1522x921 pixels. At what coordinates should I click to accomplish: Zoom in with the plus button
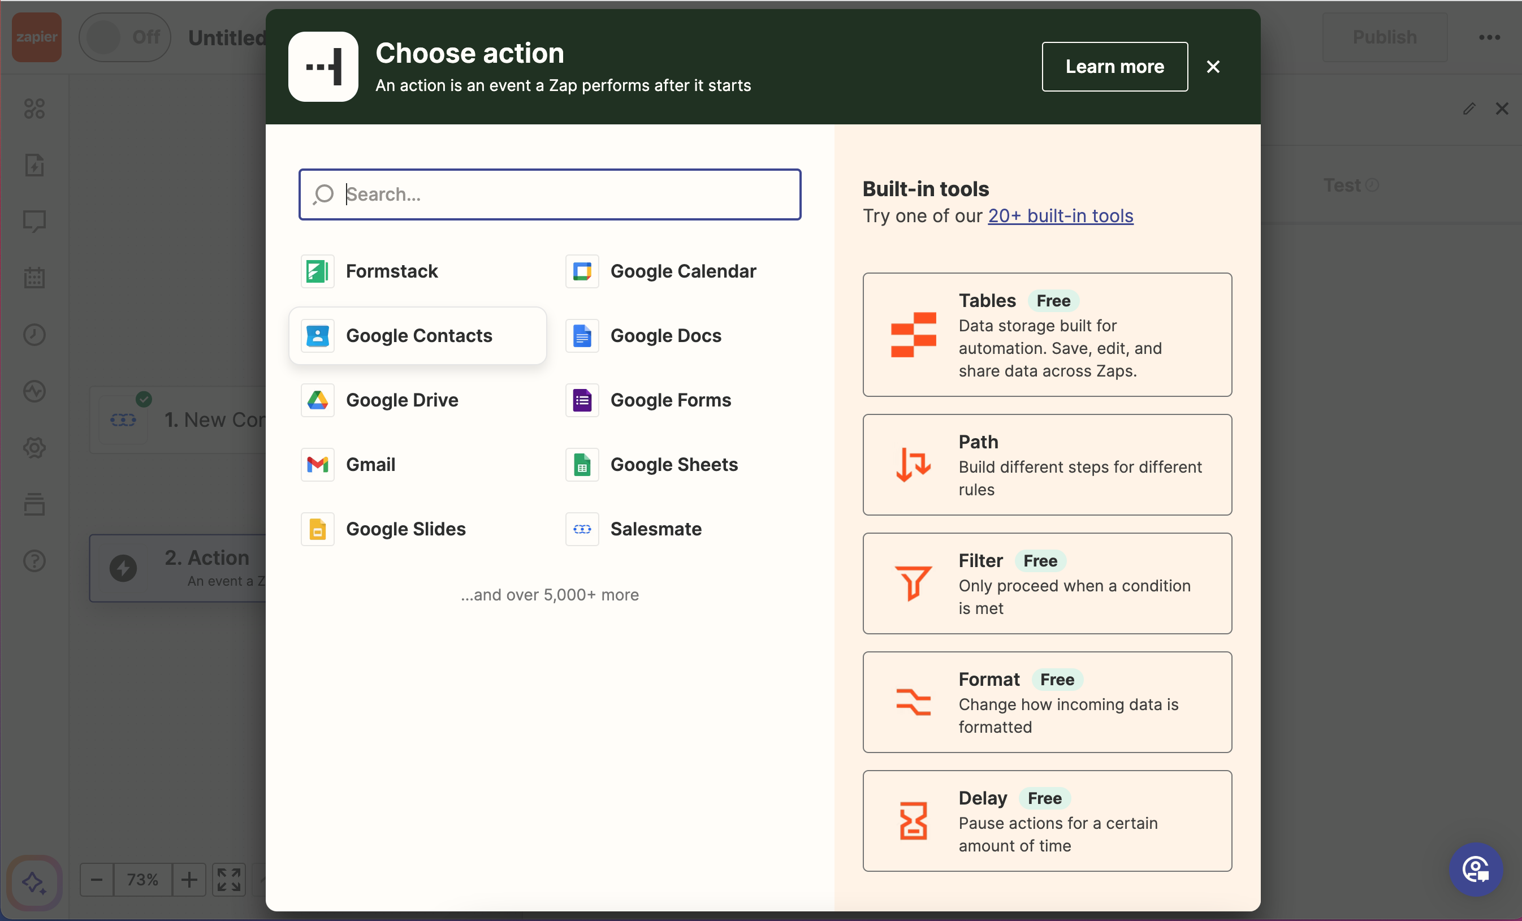[189, 880]
